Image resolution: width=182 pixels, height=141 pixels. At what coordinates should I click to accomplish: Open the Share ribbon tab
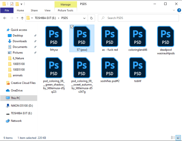pyautogui.click(x=34, y=10)
